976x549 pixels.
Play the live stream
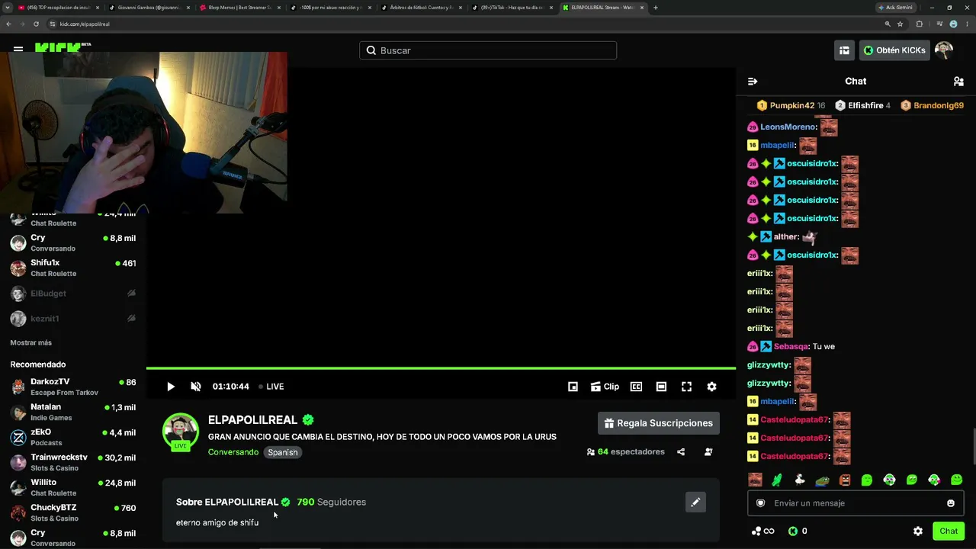171,387
